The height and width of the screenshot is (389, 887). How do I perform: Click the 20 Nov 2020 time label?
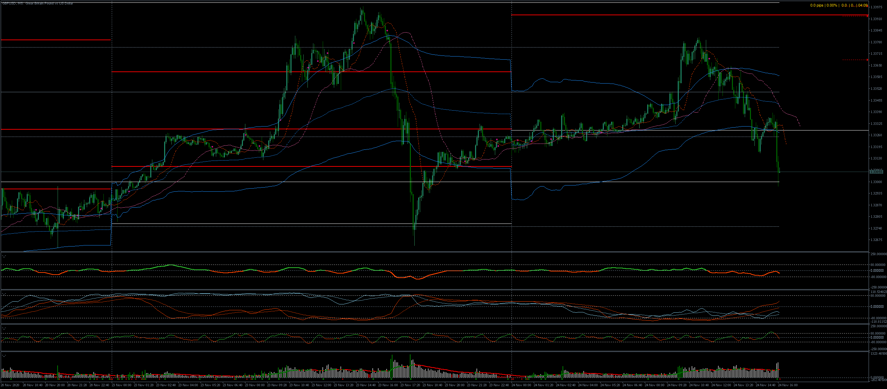pyautogui.click(x=10, y=385)
